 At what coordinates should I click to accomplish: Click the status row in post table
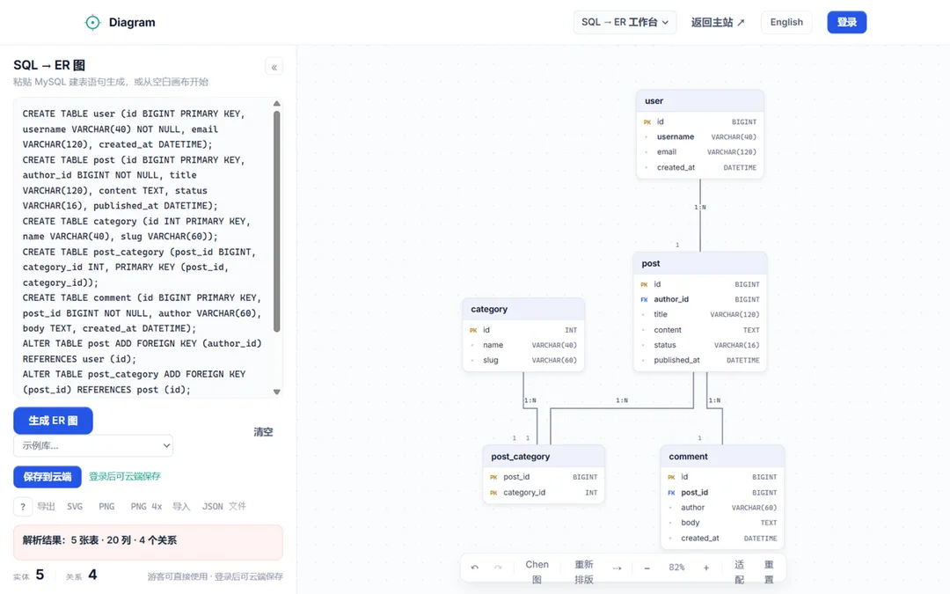tap(700, 346)
